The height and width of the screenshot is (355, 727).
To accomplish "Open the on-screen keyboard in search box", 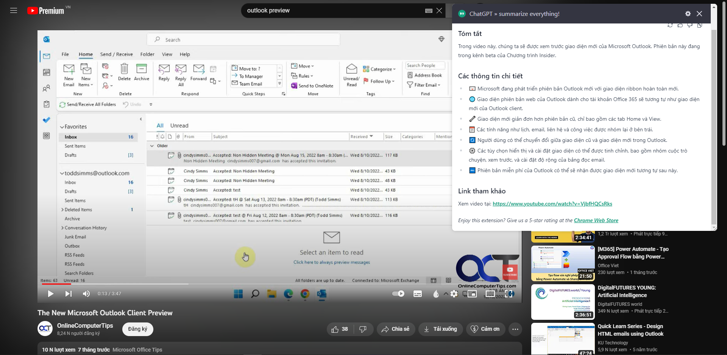I will [x=429, y=11].
